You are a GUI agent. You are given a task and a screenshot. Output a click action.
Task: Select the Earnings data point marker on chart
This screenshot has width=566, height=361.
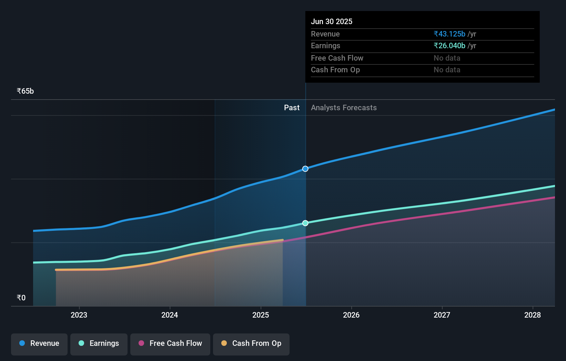click(305, 223)
